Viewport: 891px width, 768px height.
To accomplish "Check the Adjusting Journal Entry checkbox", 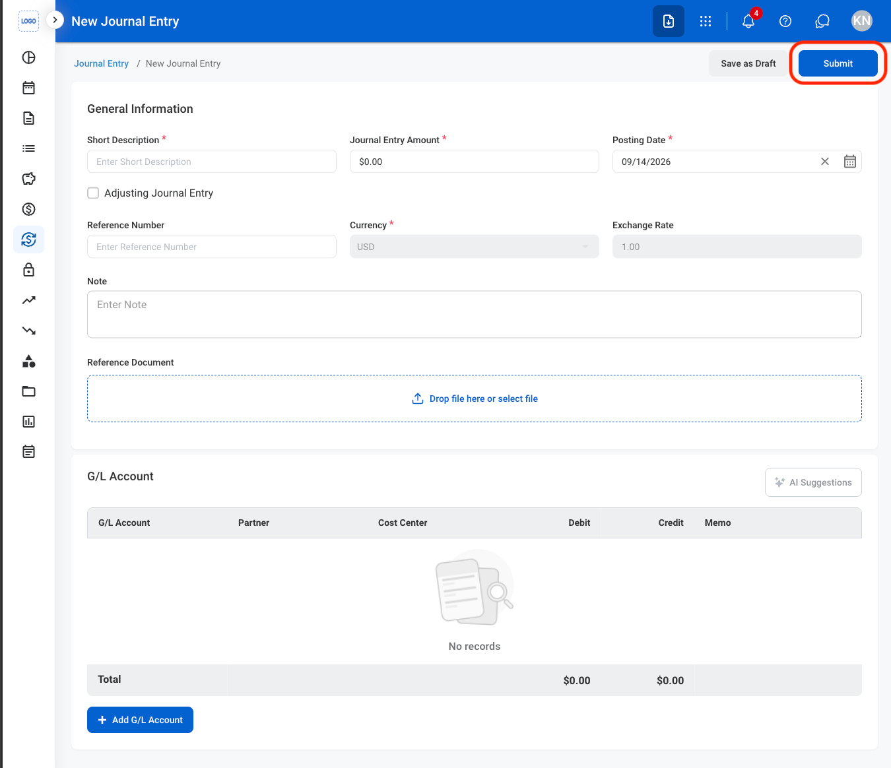I will (93, 193).
